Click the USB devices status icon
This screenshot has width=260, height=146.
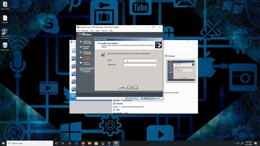click(x=137, y=99)
